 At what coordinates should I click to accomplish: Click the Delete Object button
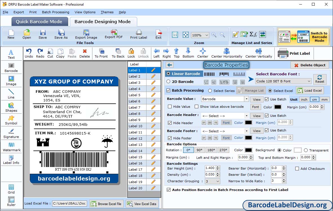click(310, 65)
